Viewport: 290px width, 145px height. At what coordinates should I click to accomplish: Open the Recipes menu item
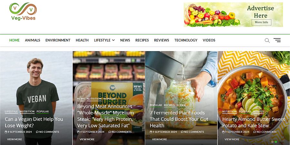click(142, 40)
